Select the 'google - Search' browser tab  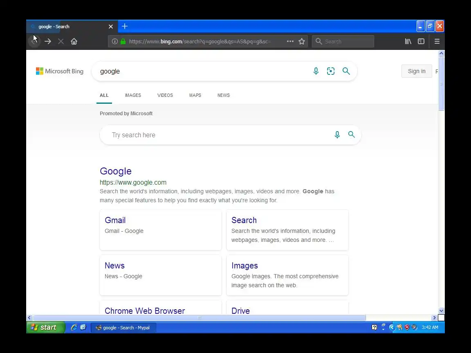[72, 27]
